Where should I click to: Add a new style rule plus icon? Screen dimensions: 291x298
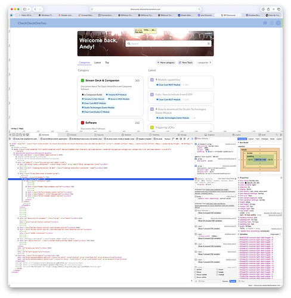pyautogui.click(x=196, y=281)
